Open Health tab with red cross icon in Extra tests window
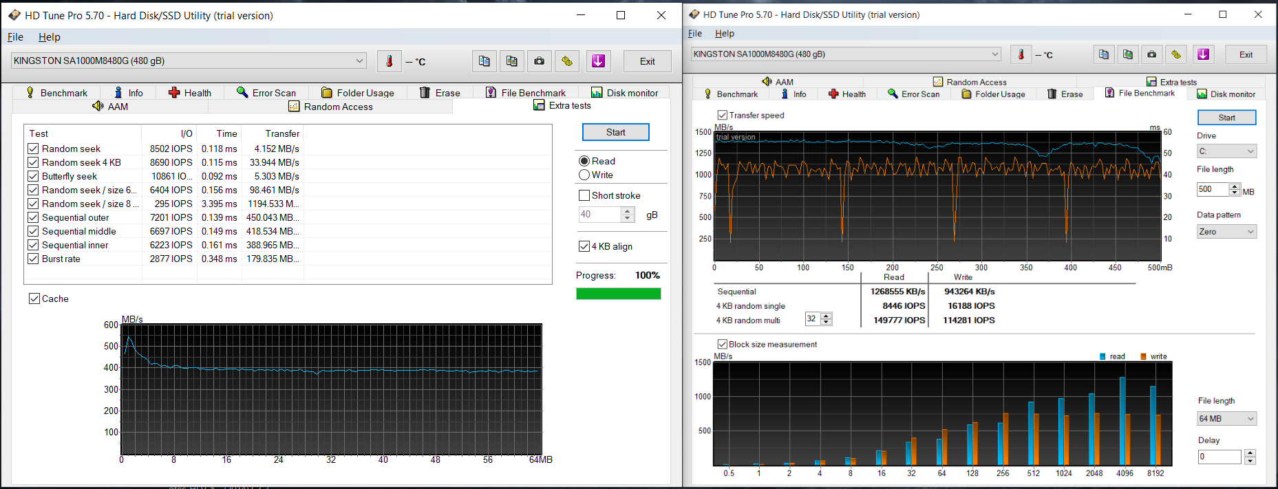1278x489 pixels. click(x=190, y=93)
